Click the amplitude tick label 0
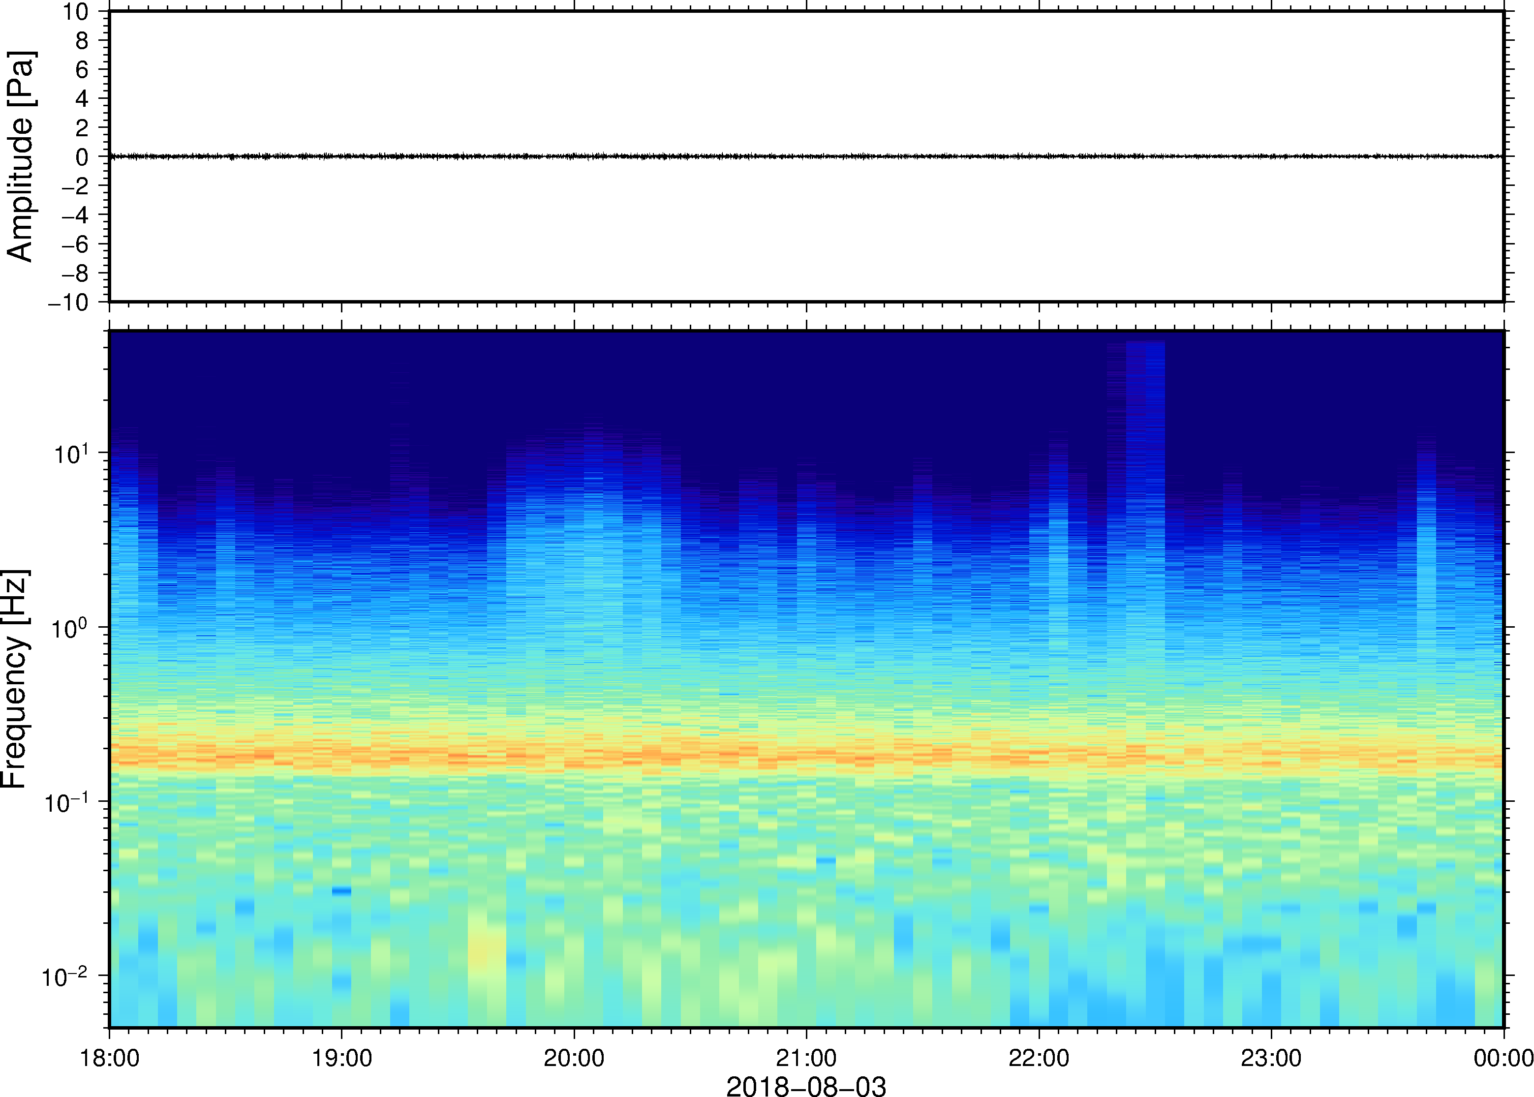The height and width of the screenshot is (1097, 1534). click(83, 157)
